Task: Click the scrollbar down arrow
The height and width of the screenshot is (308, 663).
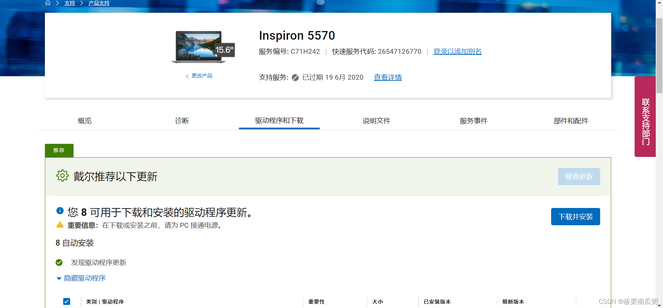Action: tap(659, 305)
